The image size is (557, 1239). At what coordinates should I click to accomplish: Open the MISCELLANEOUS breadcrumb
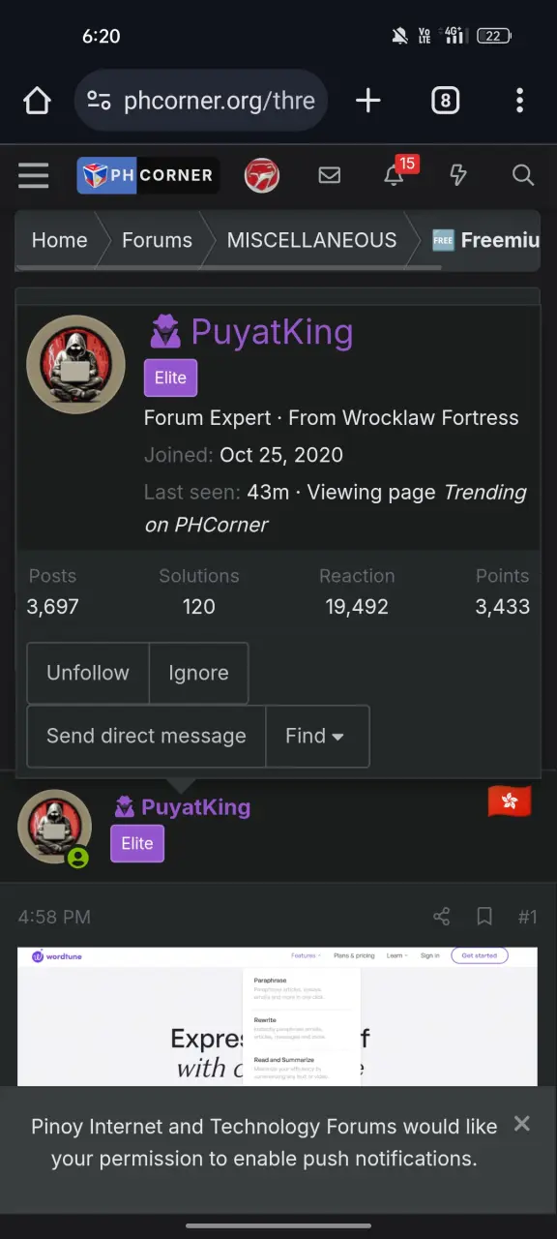click(x=311, y=240)
